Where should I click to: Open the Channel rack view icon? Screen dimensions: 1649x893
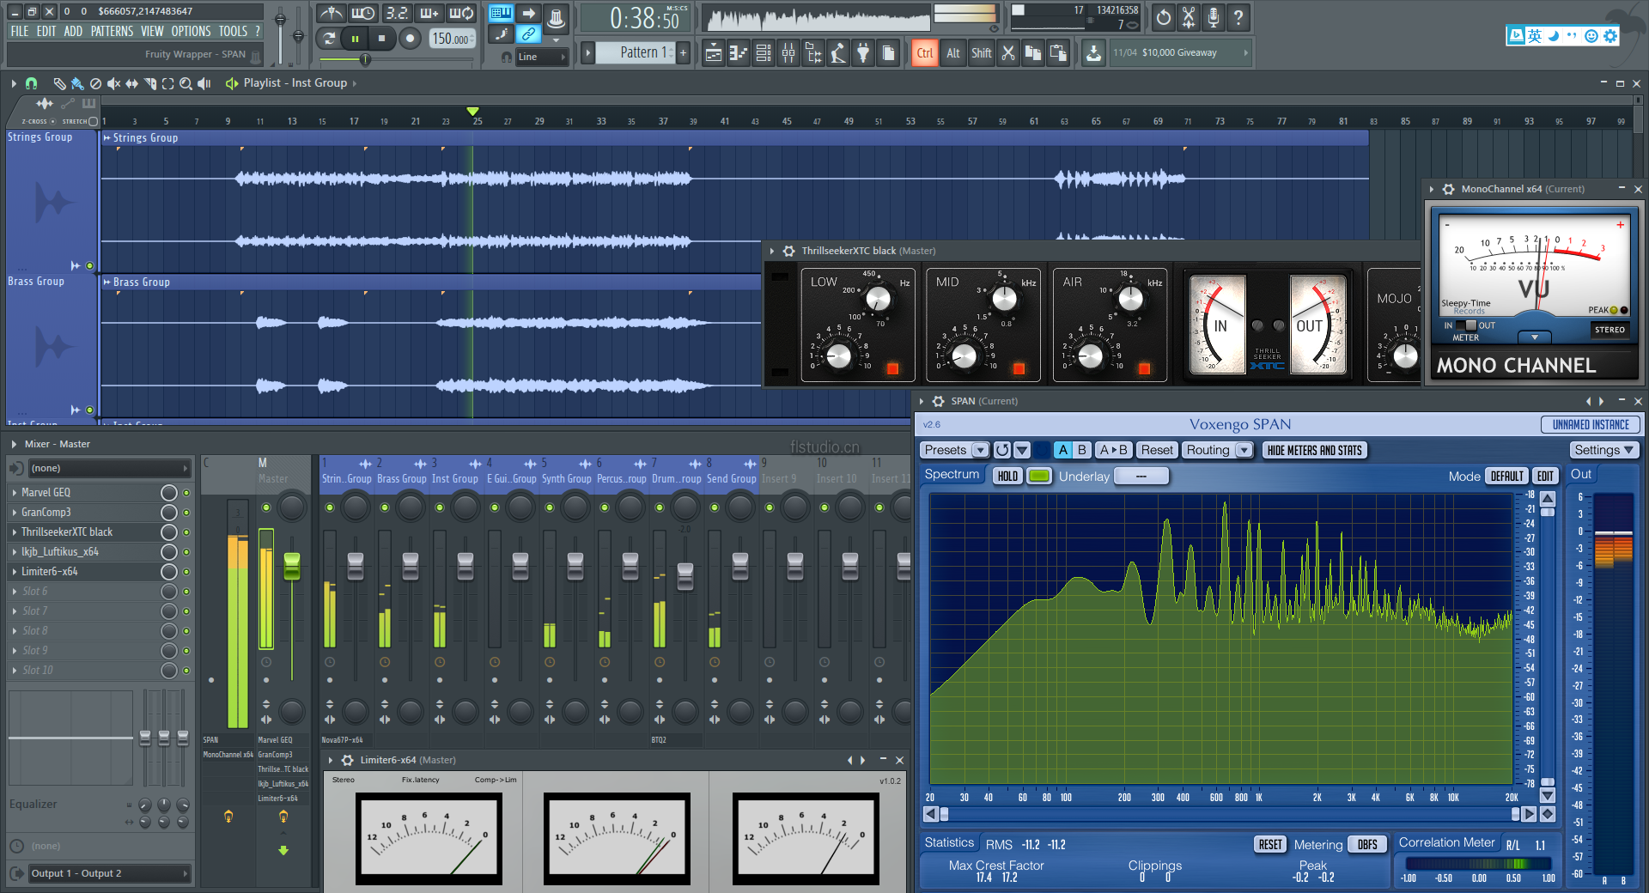click(763, 53)
